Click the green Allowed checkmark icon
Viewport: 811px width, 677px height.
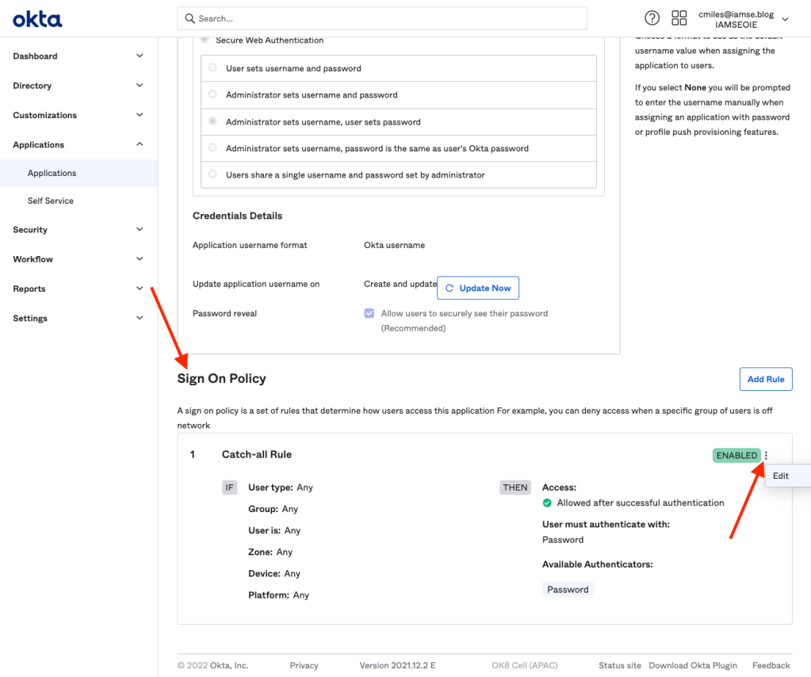547,503
